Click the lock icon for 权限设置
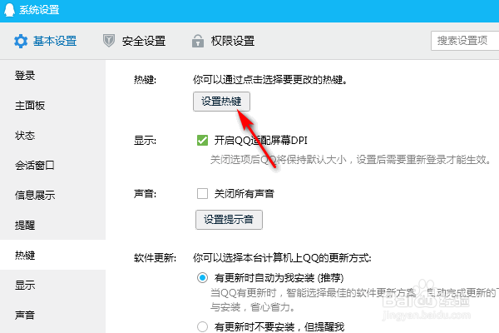This screenshot has width=499, height=333. point(198,41)
